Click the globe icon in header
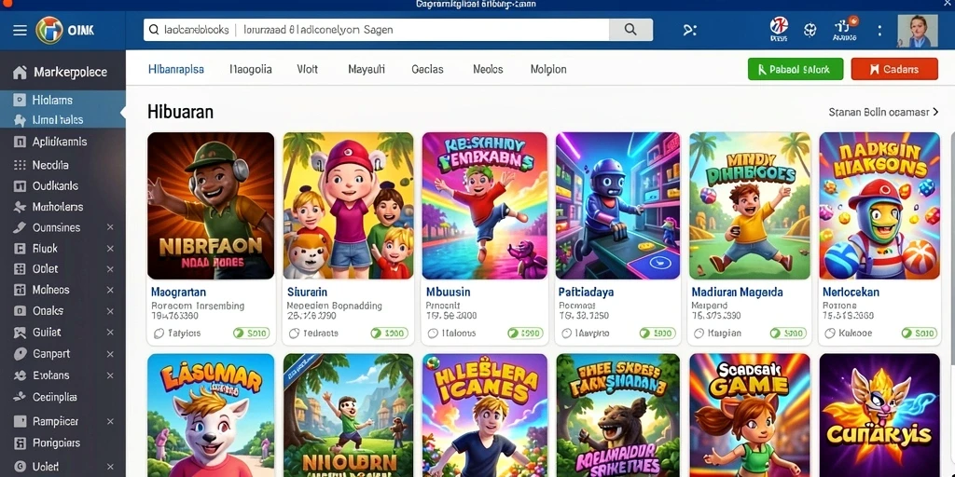955x477 pixels. 810,30
